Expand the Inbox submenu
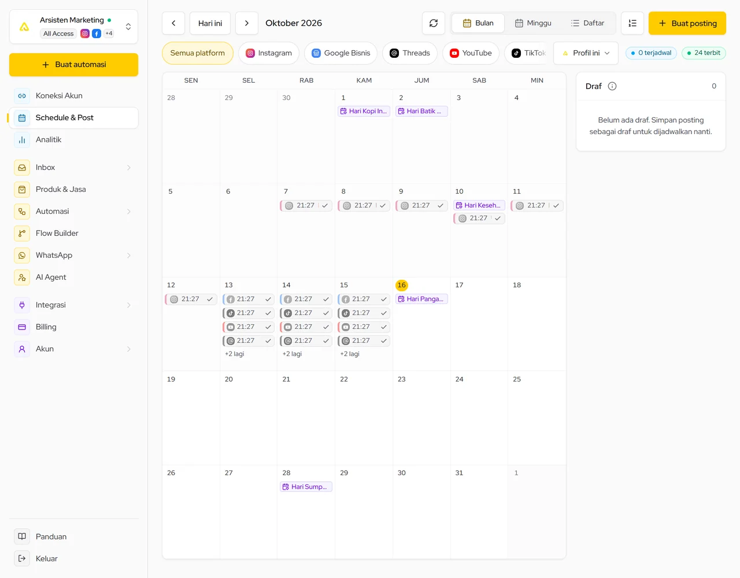740x578 pixels. point(129,168)
